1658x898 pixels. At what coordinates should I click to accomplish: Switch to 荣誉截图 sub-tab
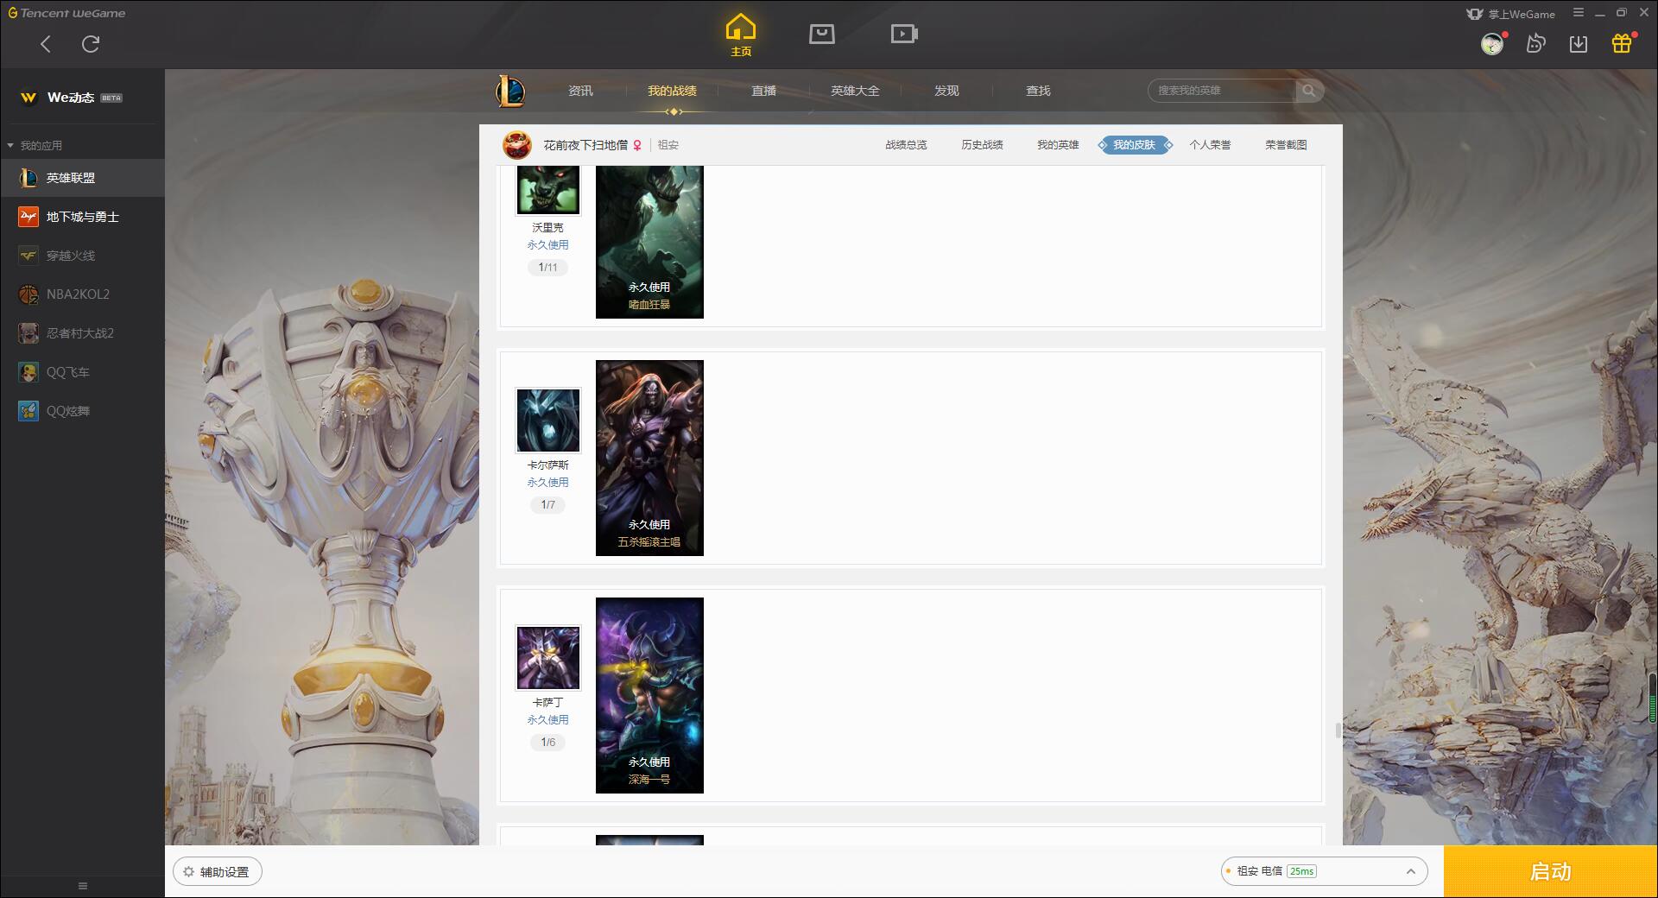pyautogui.click(x=1286, y=145)
